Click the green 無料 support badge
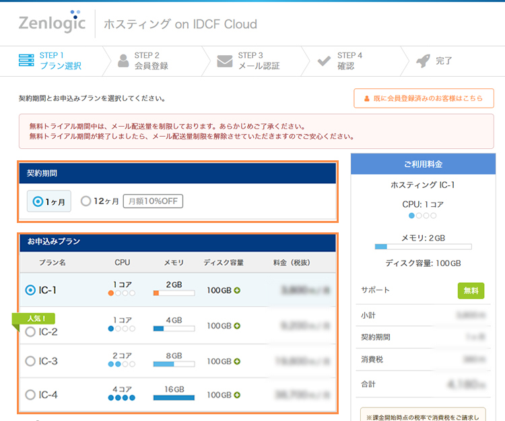Viewport: 505px width, 421px height. (x=471, y=290)
